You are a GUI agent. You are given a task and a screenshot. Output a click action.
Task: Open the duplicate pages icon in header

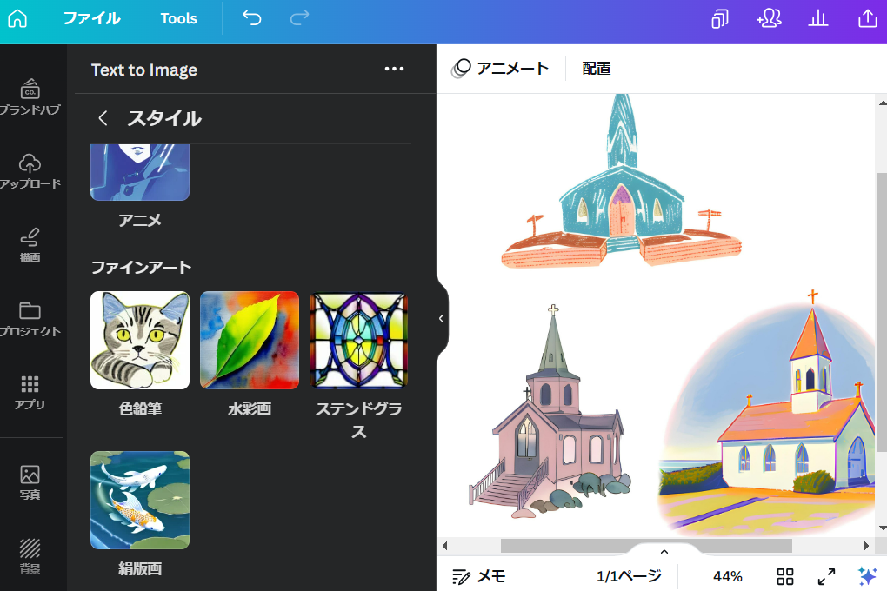point(719,18)
